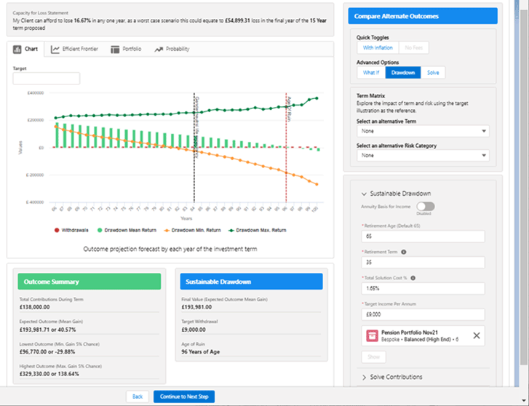Screen dimensions: 529x406
Task: Select the What If advanced option
Action: (371, 73)
